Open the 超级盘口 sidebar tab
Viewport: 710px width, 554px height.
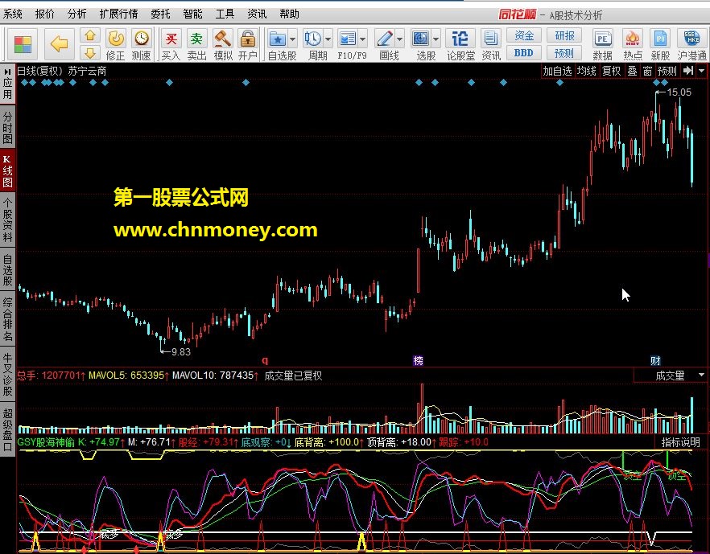coord(8,429)
